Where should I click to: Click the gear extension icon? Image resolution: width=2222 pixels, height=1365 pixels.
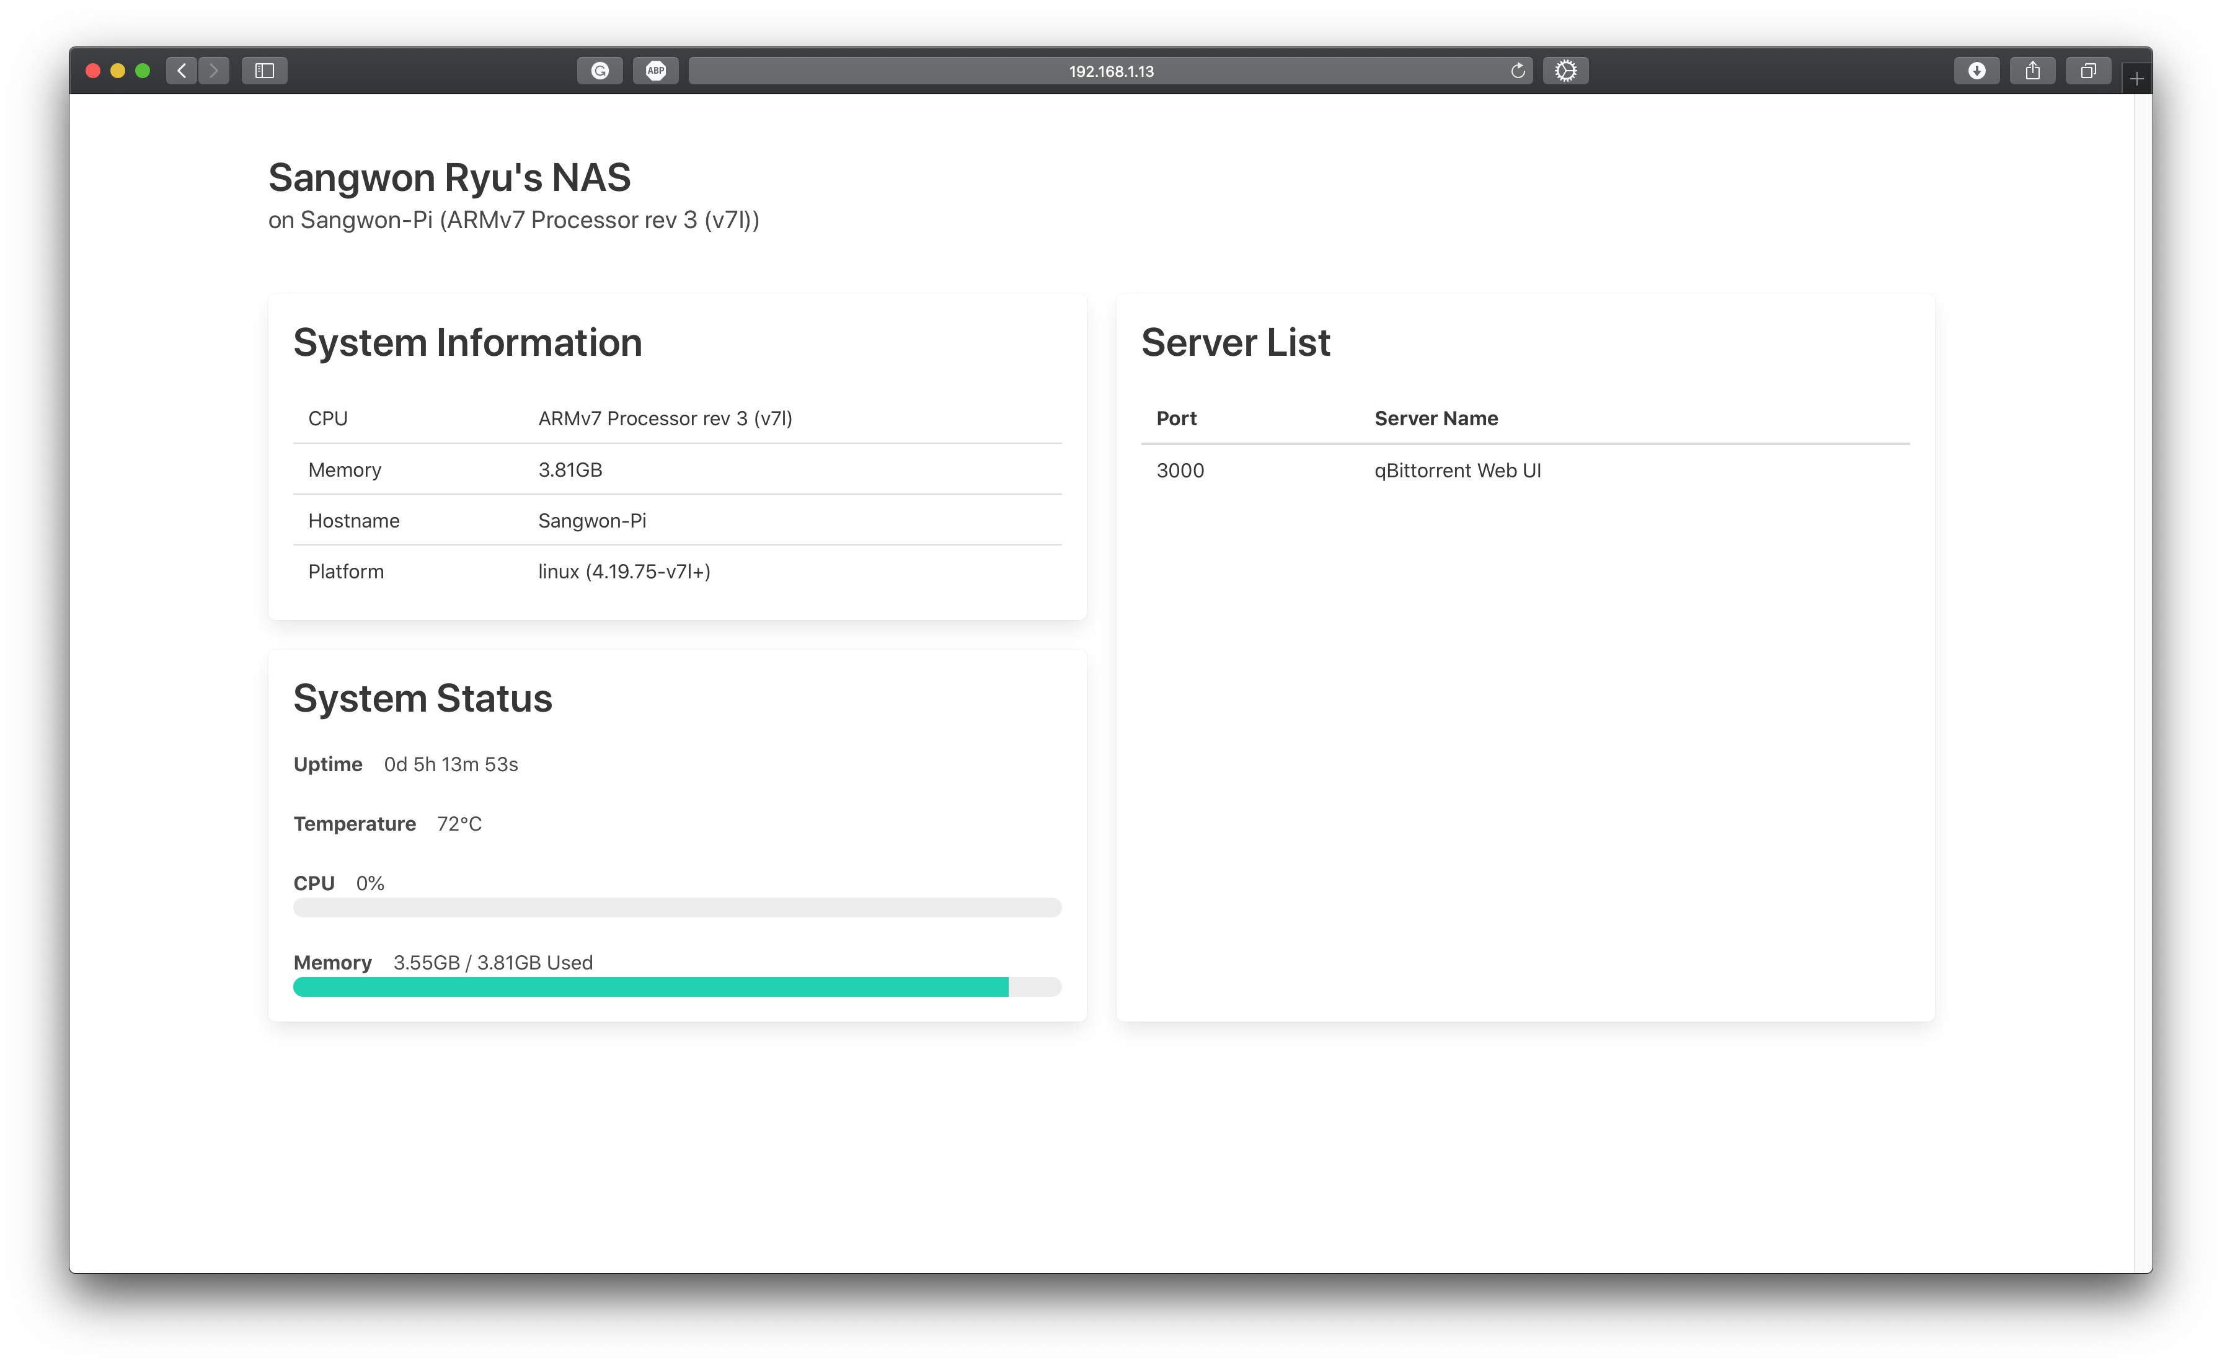click(1565, 71)
